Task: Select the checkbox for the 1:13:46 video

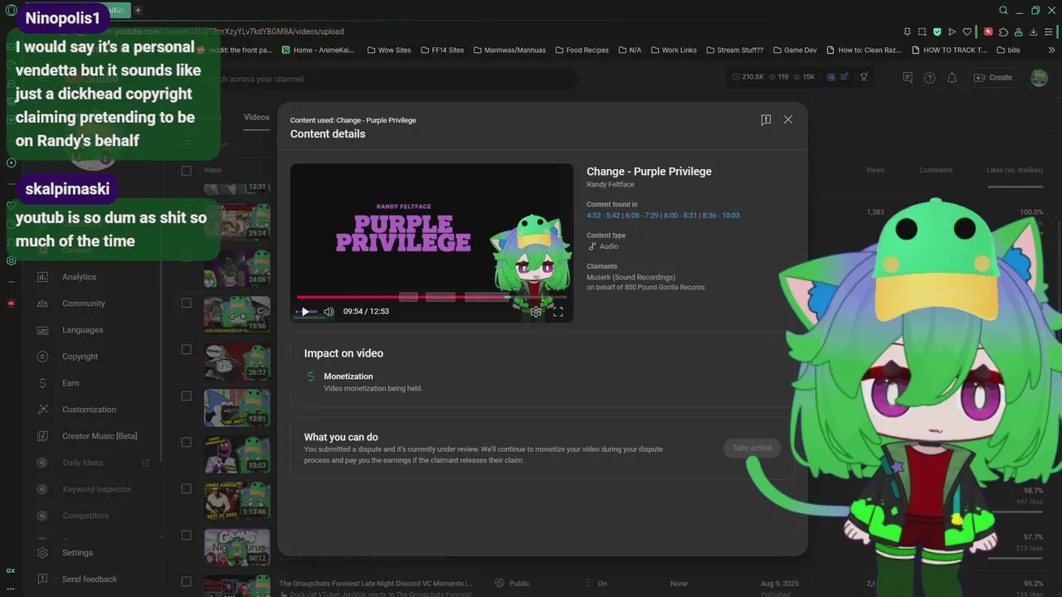Action: (x=186, y=489)
